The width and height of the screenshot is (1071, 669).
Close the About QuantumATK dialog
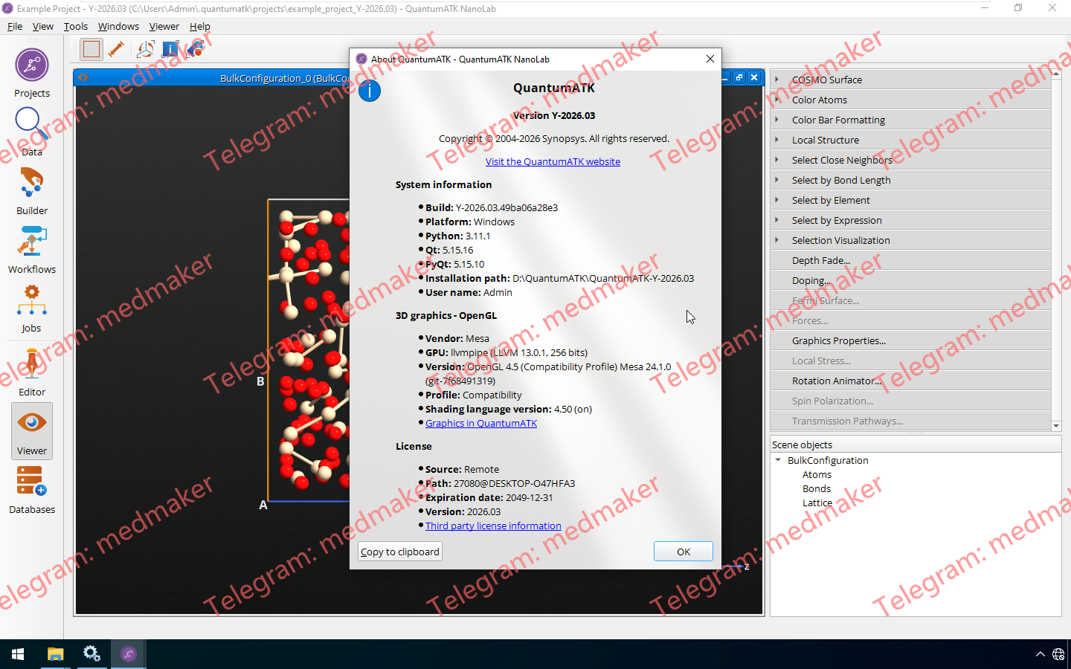pos(710,59)
